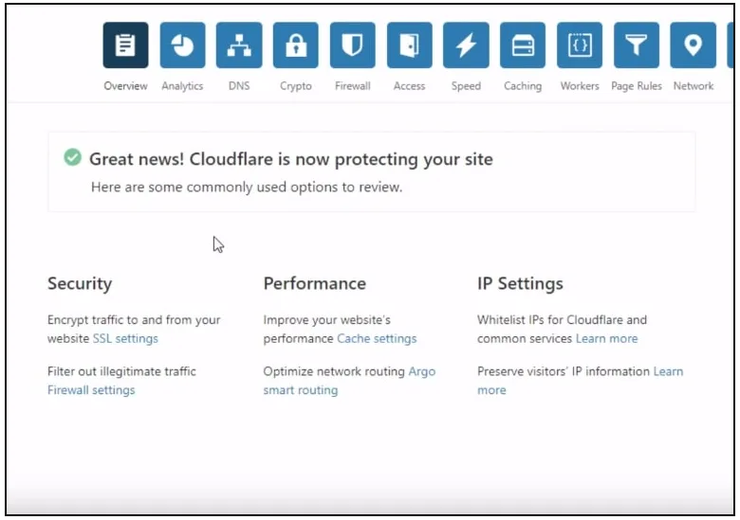Open the Cache settings link
Viewport: 740px width, 520px height.
(377, 339)
